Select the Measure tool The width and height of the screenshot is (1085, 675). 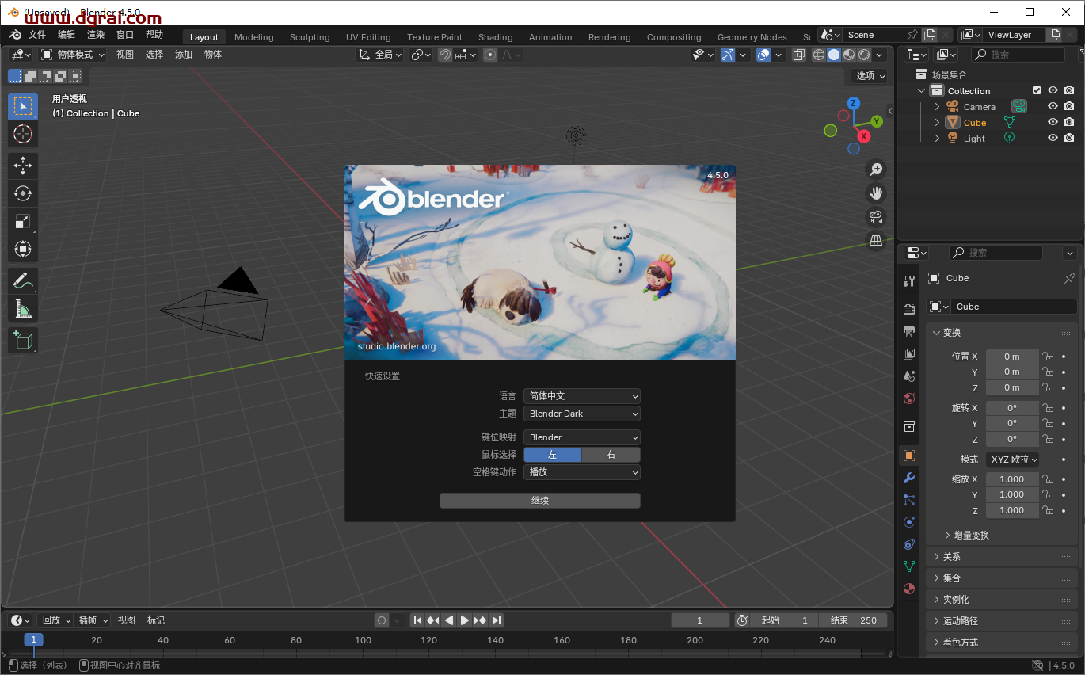(x=23, y=309)
